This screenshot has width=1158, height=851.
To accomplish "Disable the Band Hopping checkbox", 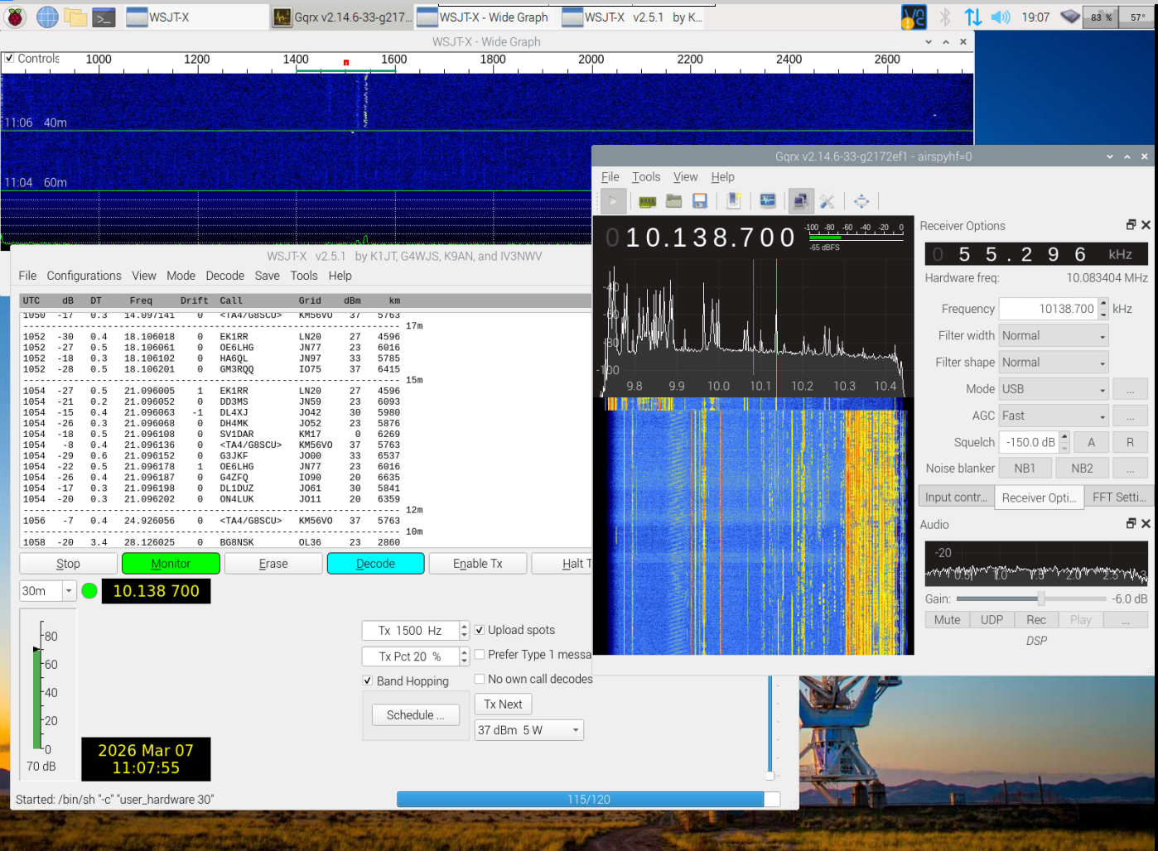I will click(x=368, y=680).
